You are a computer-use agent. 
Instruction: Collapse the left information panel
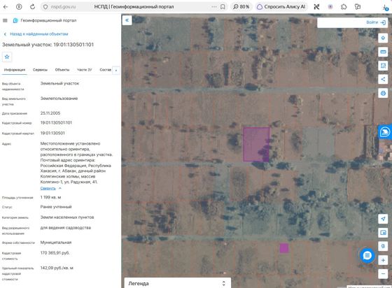127,20
